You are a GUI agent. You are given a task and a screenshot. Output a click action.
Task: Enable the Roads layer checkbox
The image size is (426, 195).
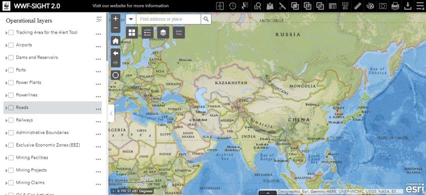pos(11,108)
